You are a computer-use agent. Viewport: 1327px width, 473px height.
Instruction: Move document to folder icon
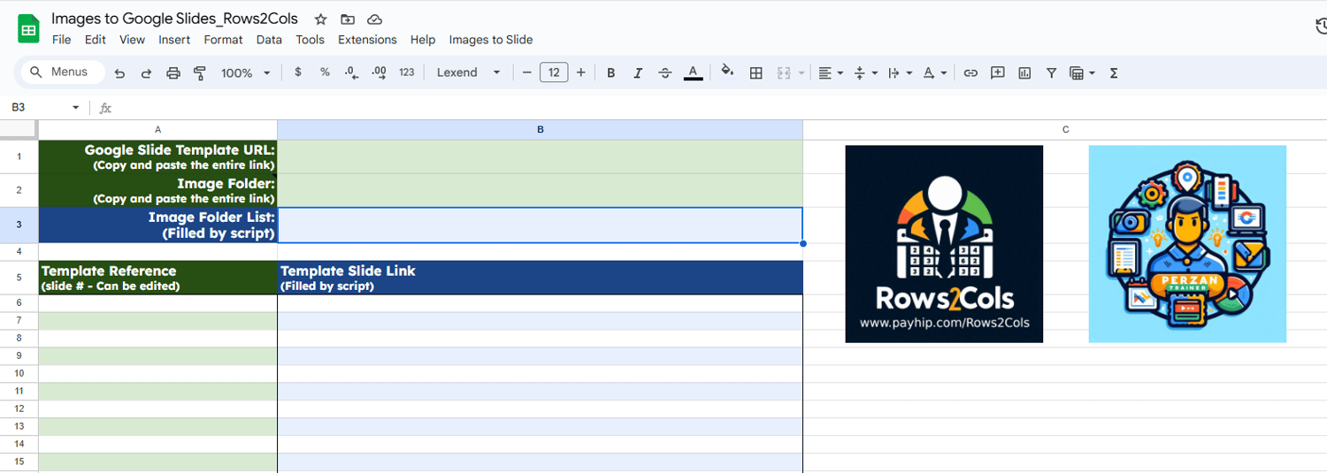pos(348,19)
